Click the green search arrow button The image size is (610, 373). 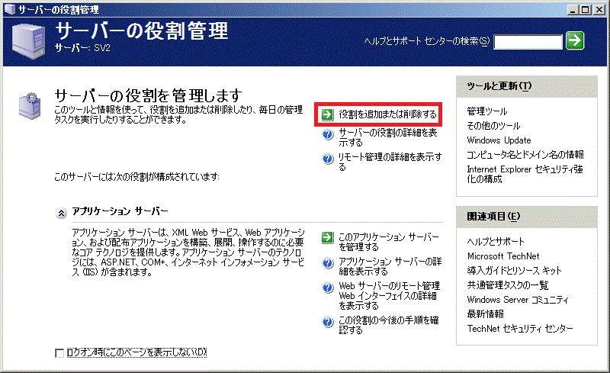coord(575,40)
